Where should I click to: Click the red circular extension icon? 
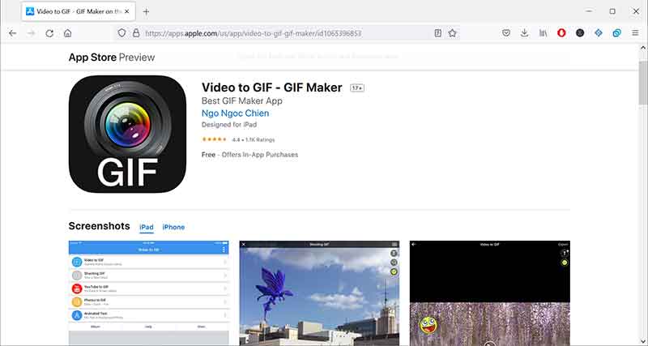pos(561,33)
